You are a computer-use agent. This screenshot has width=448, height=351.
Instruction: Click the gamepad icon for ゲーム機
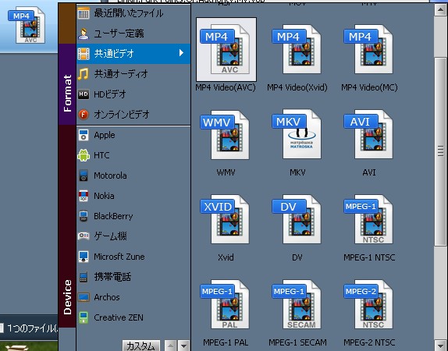pos(84,236)
